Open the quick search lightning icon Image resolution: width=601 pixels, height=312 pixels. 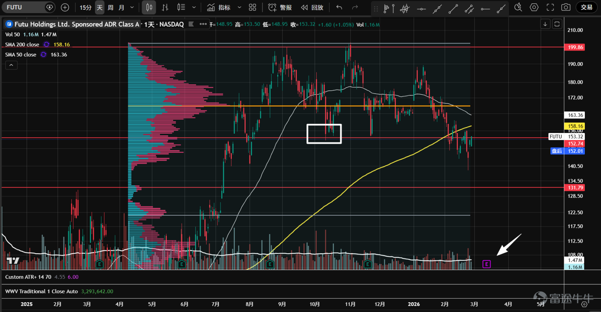tap(518, 7)
